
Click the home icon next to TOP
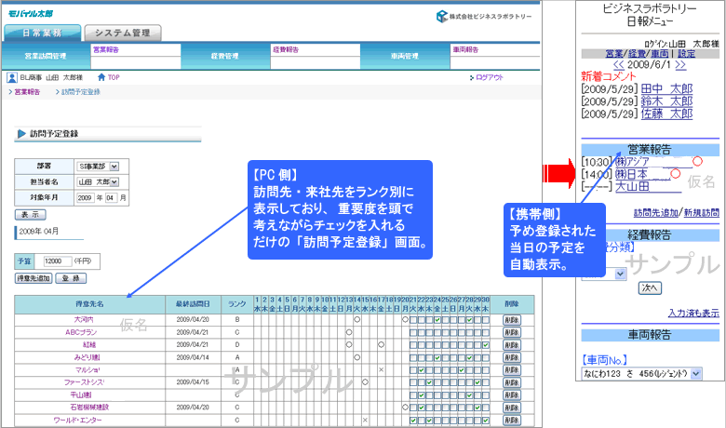(101, 77)
